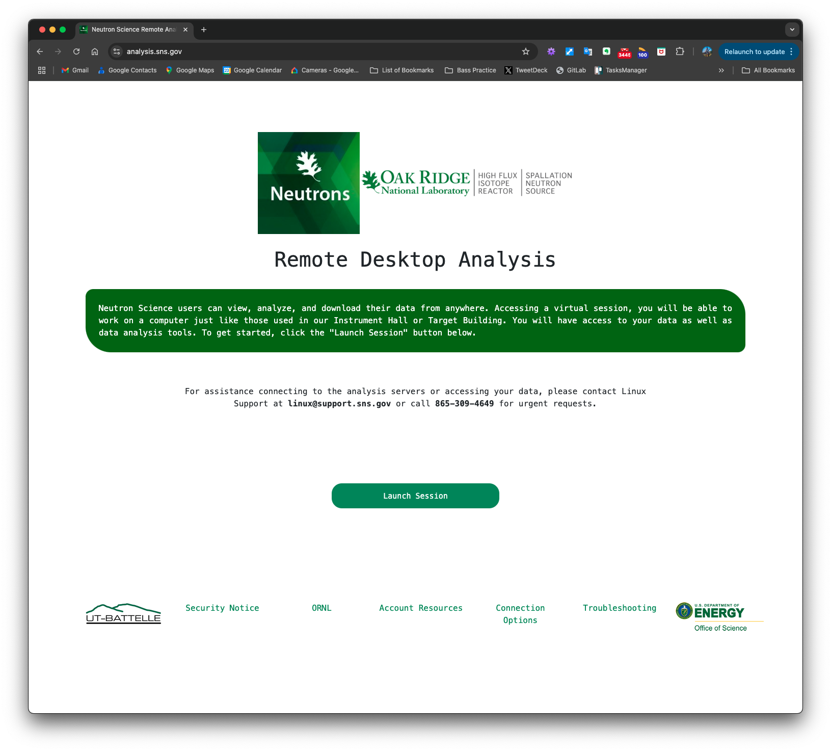The height and width of the screenshot is (751, 831).
Task: Open the Security Notice footer link
Action: 222,608
